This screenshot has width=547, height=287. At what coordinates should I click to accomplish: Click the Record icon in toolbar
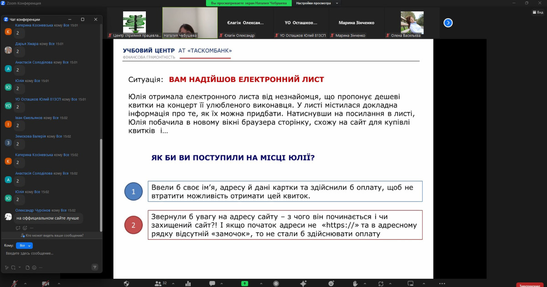click(276, 283)
